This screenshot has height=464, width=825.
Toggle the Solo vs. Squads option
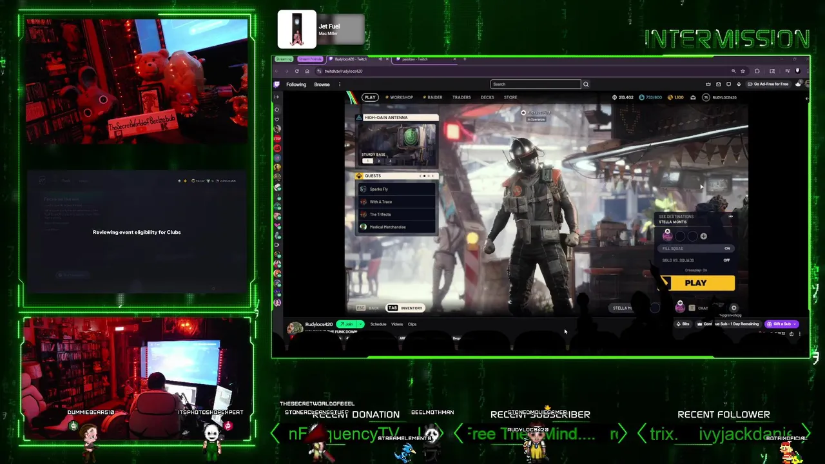(696, 260)
